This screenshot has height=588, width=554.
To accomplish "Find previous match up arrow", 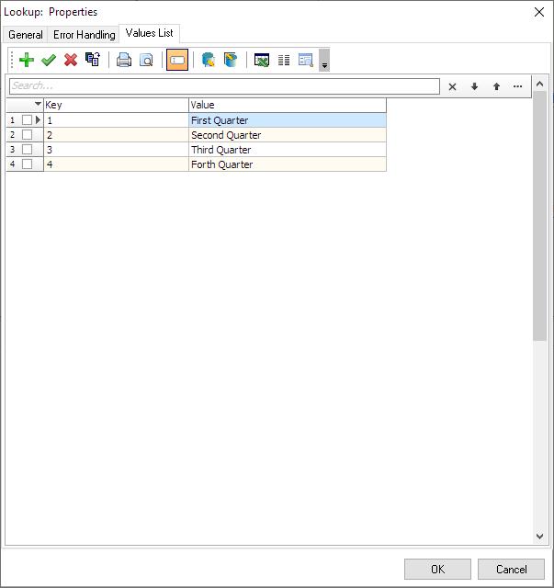I will tap(496, 87).
